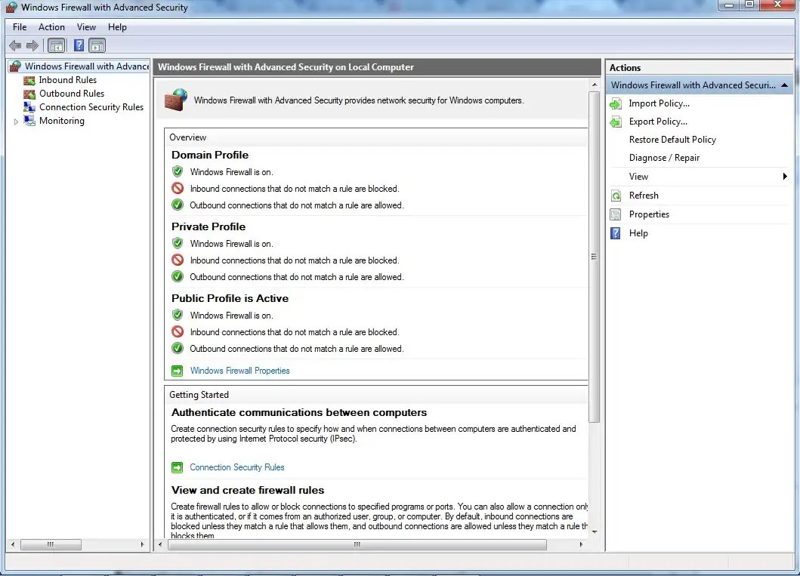The height and width of the screenshot is (576, 800).
Task: Click the Back arrow toolbar icon
Action: click(15, 45)
